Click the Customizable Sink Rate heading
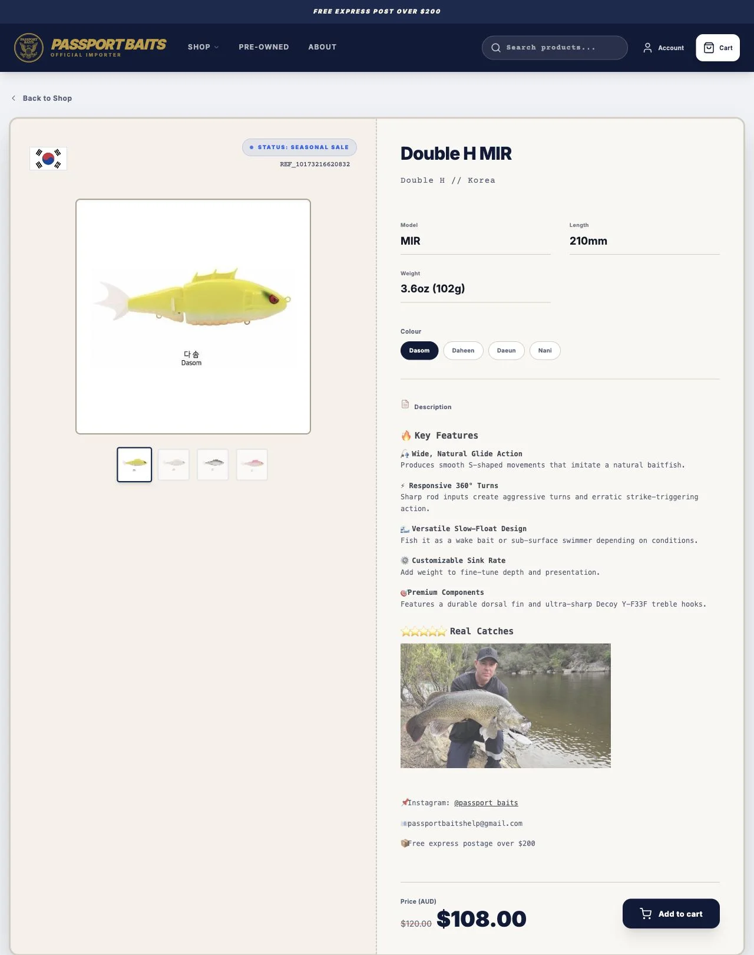 pyautogui.click(x=458, y=561)
